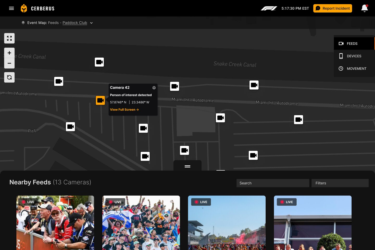Collapse the Nearby Feeds drawer handle

click(x=187, y=166)
